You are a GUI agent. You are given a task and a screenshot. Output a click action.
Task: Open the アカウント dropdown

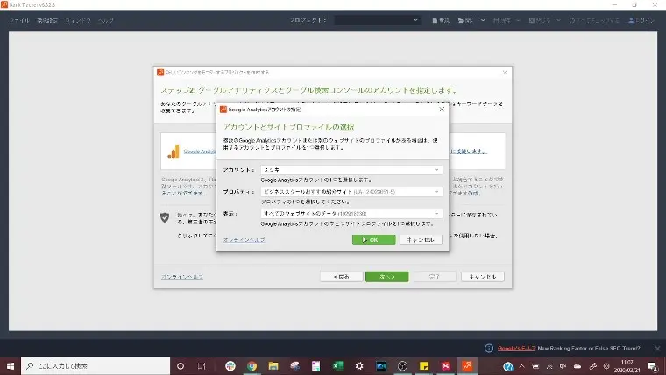tap(351, 170)
